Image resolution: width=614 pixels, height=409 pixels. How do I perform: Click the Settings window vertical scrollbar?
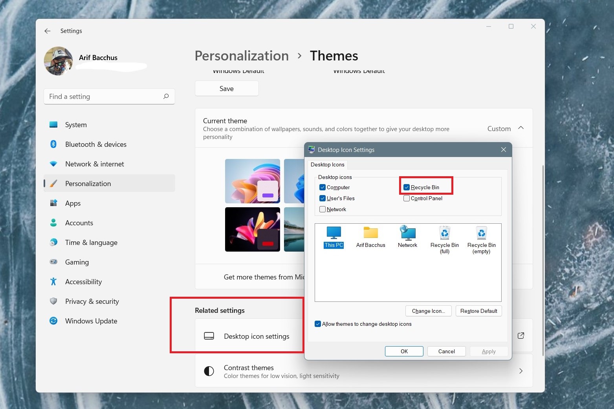543,260
